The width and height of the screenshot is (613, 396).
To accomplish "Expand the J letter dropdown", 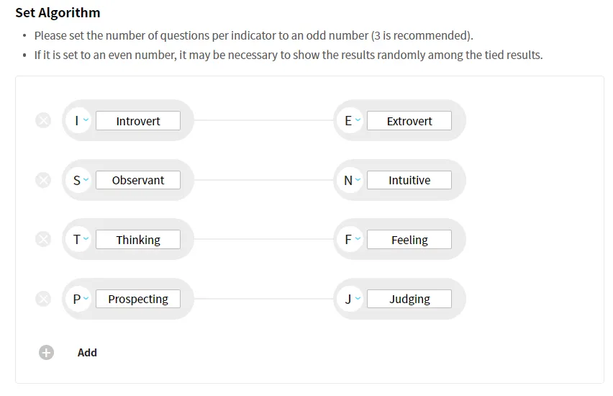I will (350, 299).
